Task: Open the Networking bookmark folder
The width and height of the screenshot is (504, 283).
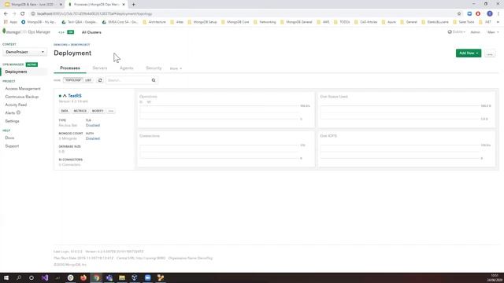Action: (x=265, y=22)
